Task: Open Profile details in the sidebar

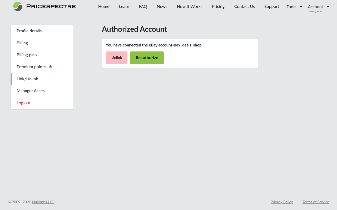Action: [x=29, y=31]
